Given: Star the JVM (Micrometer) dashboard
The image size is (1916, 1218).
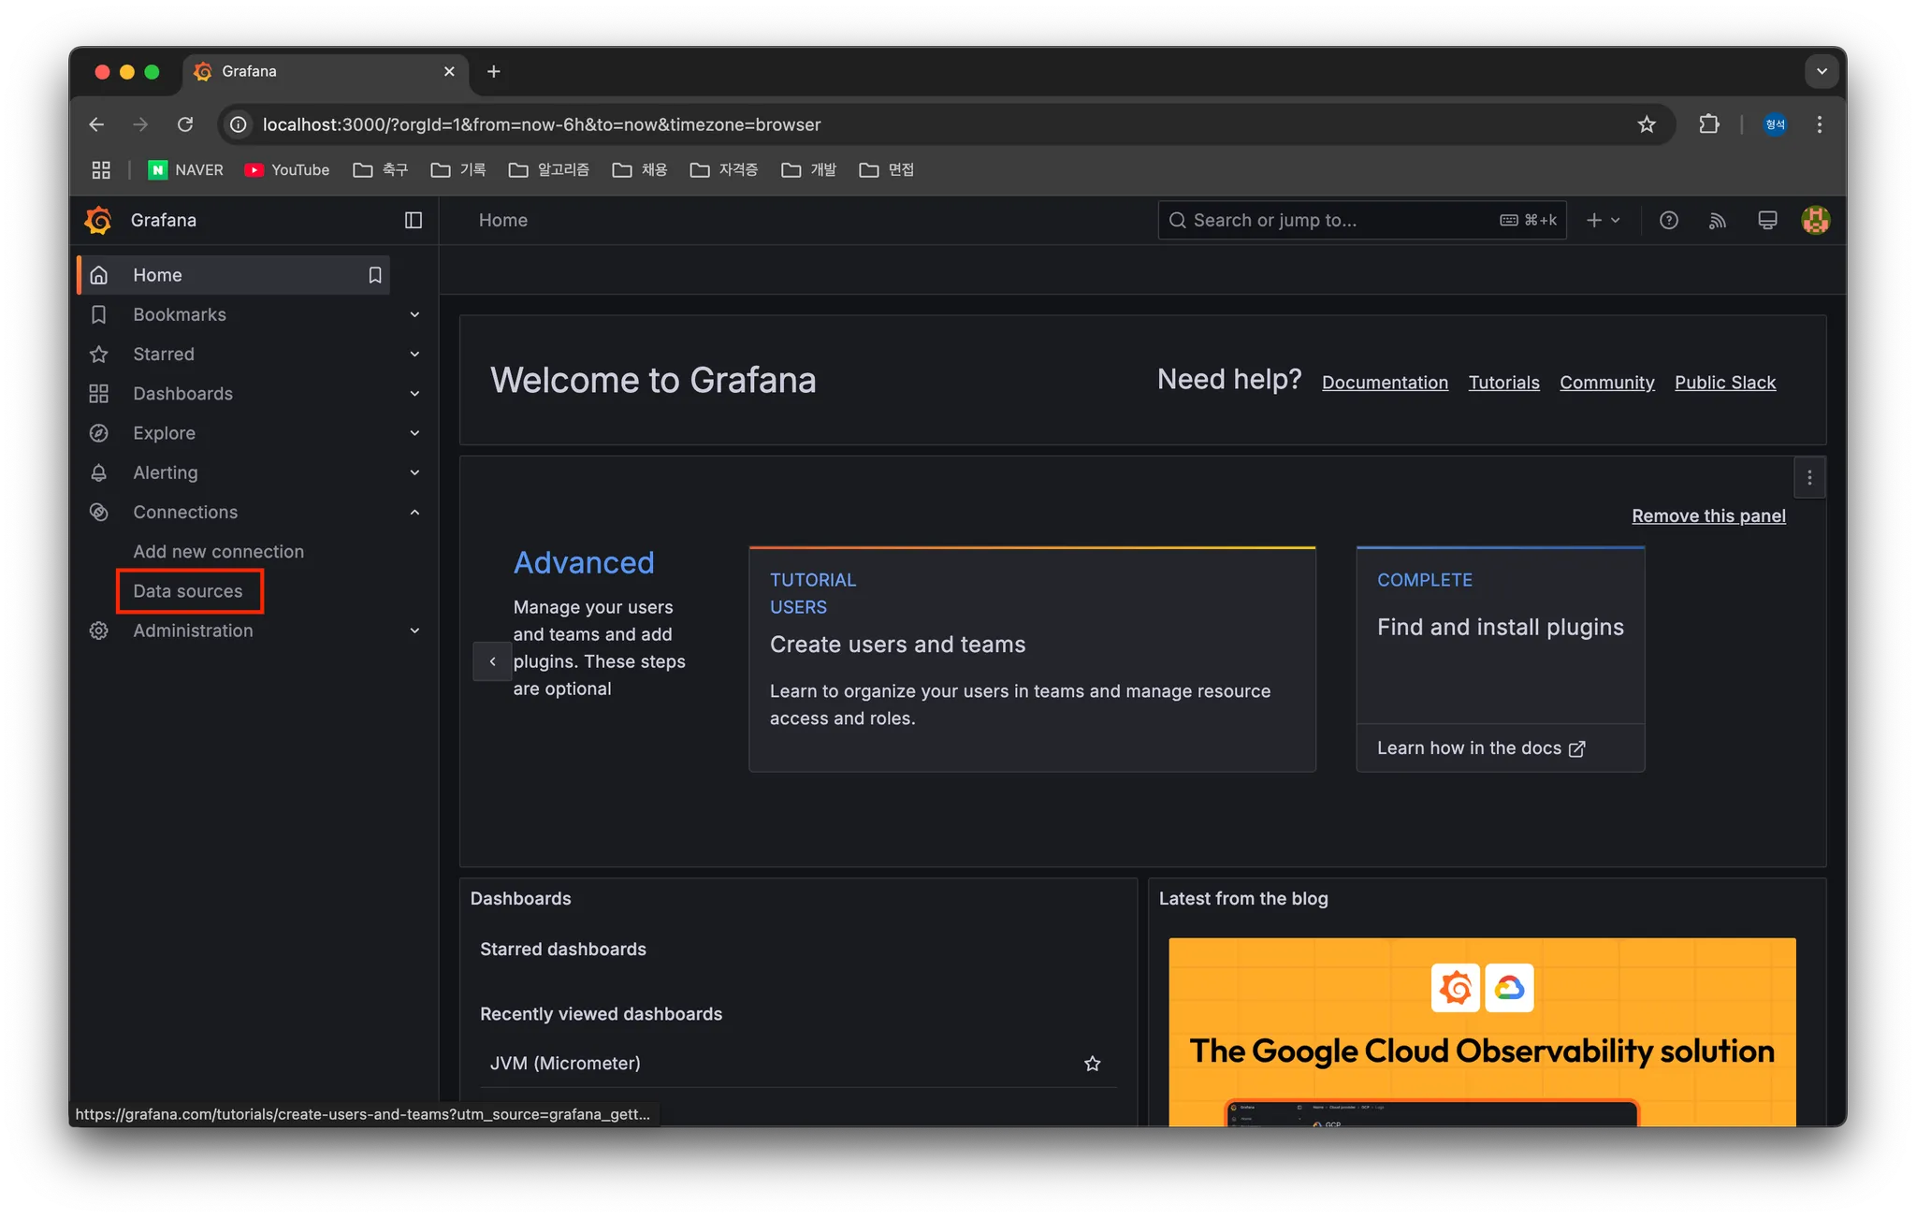Looking at the screenshot, I should tap(1092, 1064).
